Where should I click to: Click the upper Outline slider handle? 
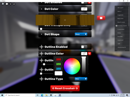tap(44, 64)
